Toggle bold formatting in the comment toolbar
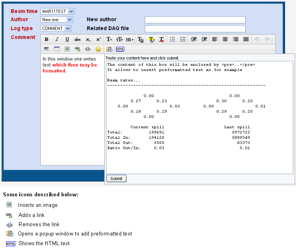 coord(46,40)
